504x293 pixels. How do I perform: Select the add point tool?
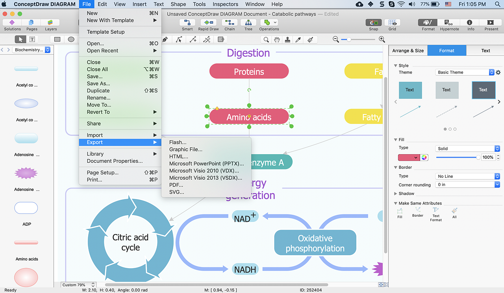(x=193, y=39)
